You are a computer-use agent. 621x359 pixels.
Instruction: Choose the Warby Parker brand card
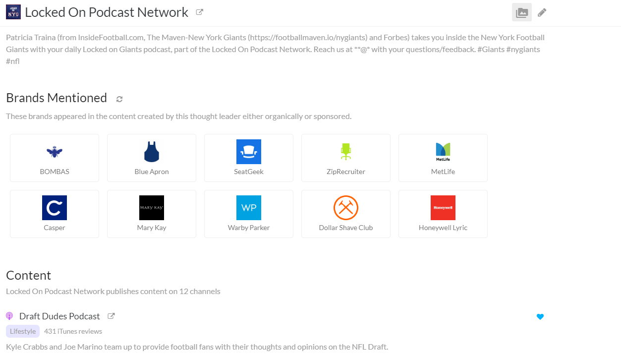coord(249,214)
